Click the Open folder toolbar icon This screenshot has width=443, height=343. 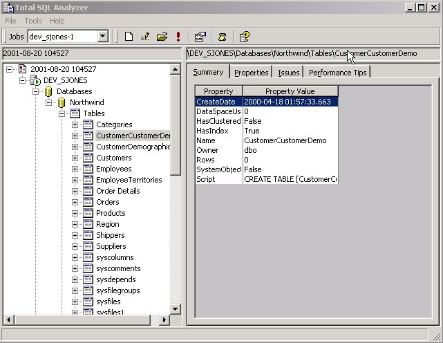162,37
